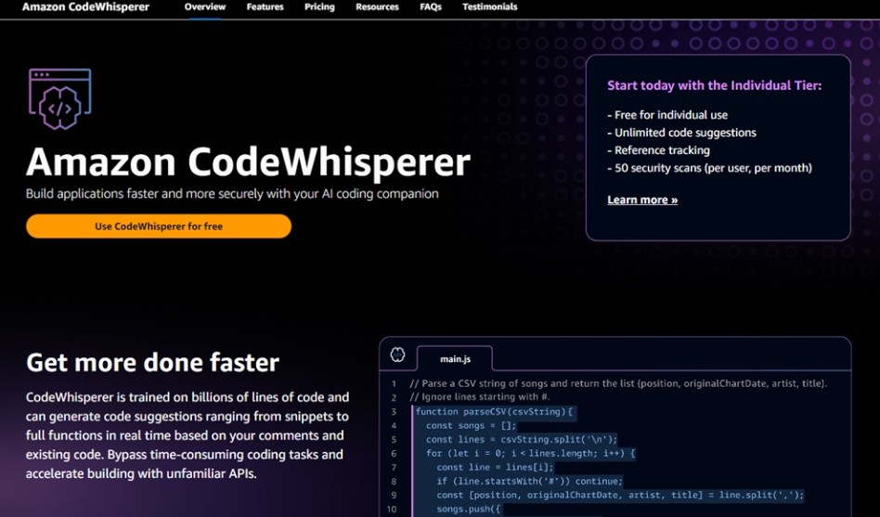Click the 'Unlimited code suggestions' line

pyautogui.click(x=682, y=133)
